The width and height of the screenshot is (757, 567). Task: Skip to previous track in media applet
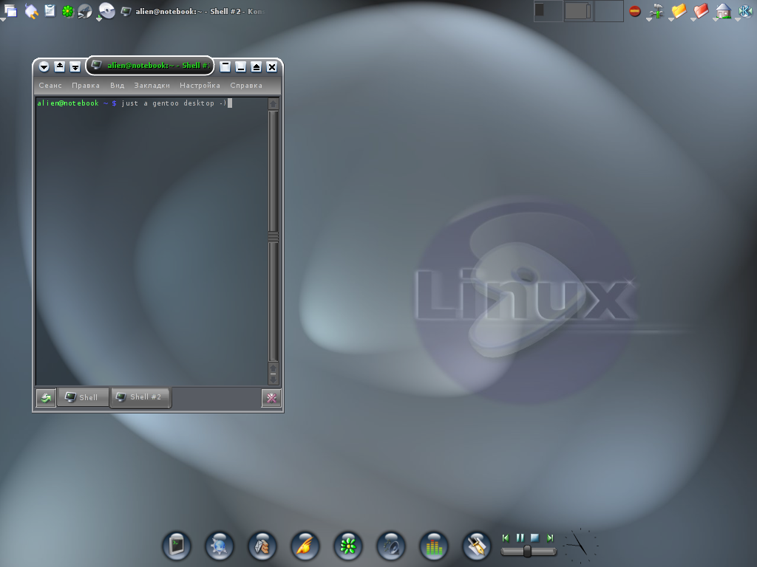[x=506, y=537]
